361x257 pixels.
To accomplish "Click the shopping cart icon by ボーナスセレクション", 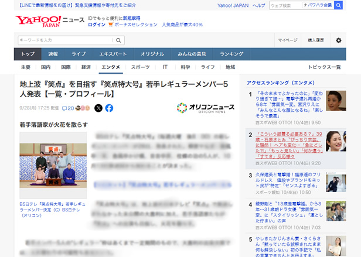I will pyautogui.click(x=111, y=25).
